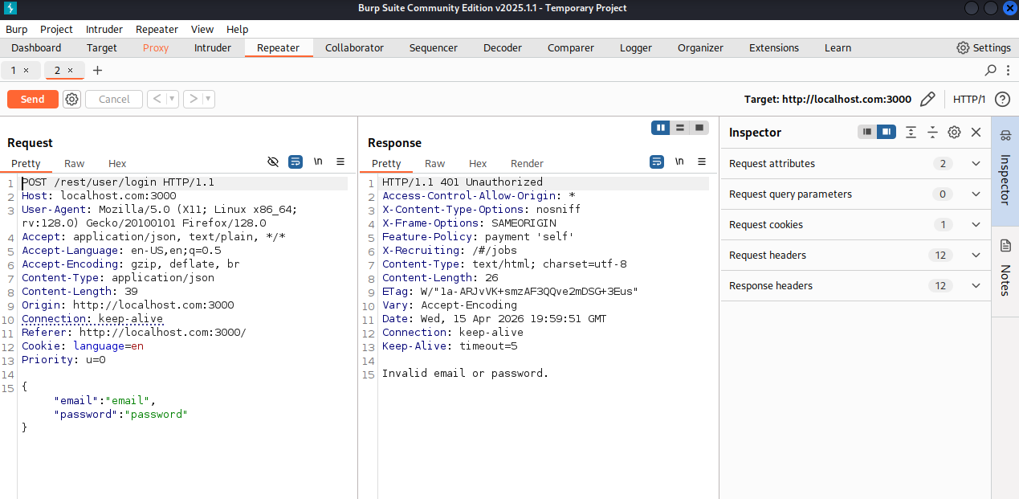Switch to the Decoder tool tab
Viewport: 1019px width, 499px height.
[x=503, y=47]
